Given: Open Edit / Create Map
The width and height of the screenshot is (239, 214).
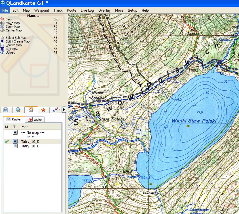Looking at the screenshot, I should coord(3,41).
